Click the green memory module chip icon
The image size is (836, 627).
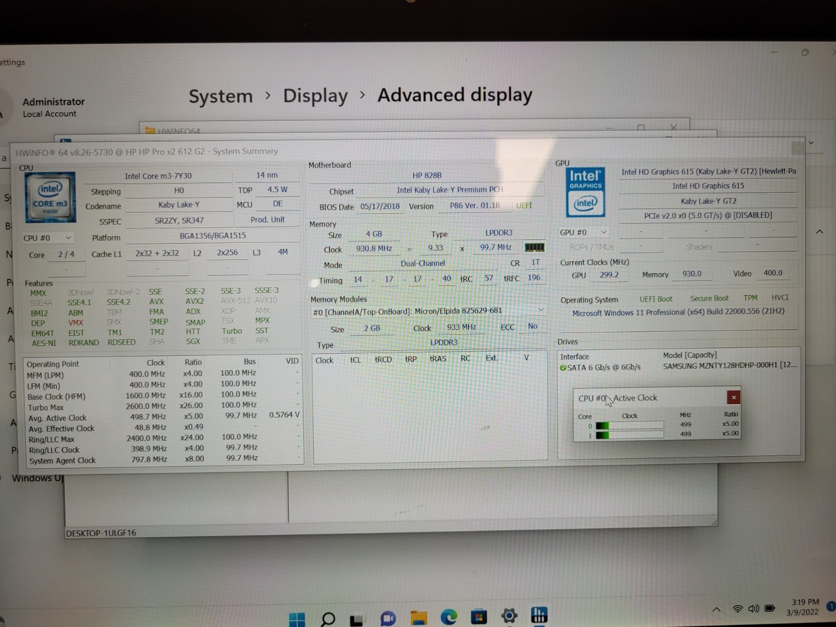(534, 247)
